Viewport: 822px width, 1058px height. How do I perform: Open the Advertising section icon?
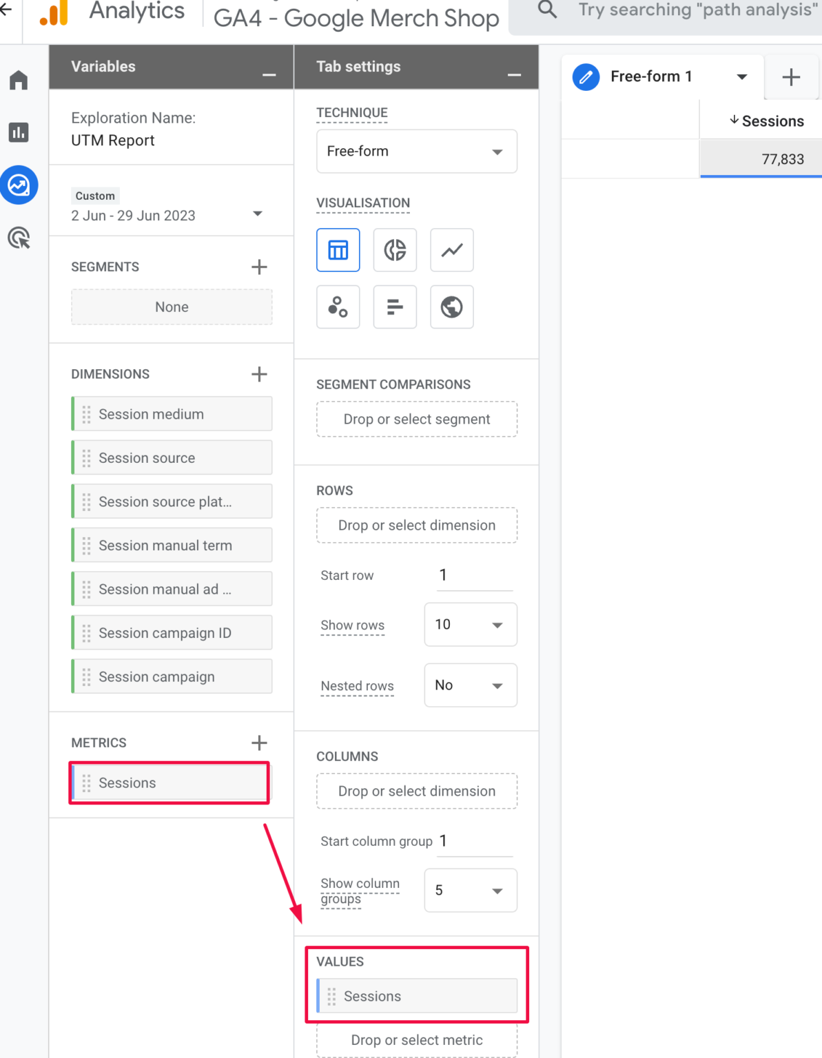(19, 238)
